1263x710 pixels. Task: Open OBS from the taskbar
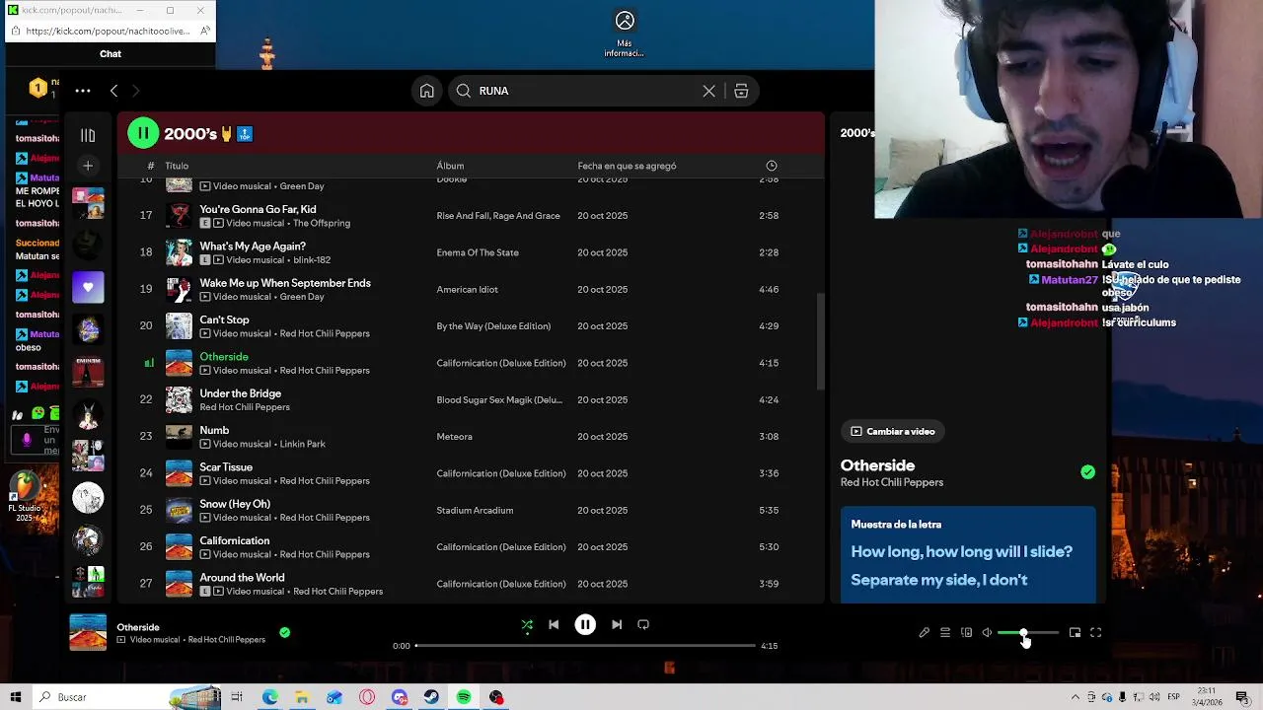click(496, 697)
